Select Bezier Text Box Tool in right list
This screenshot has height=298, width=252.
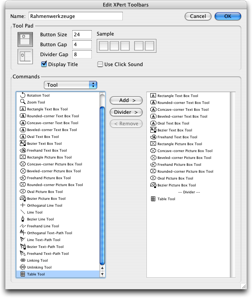(188, 130)
